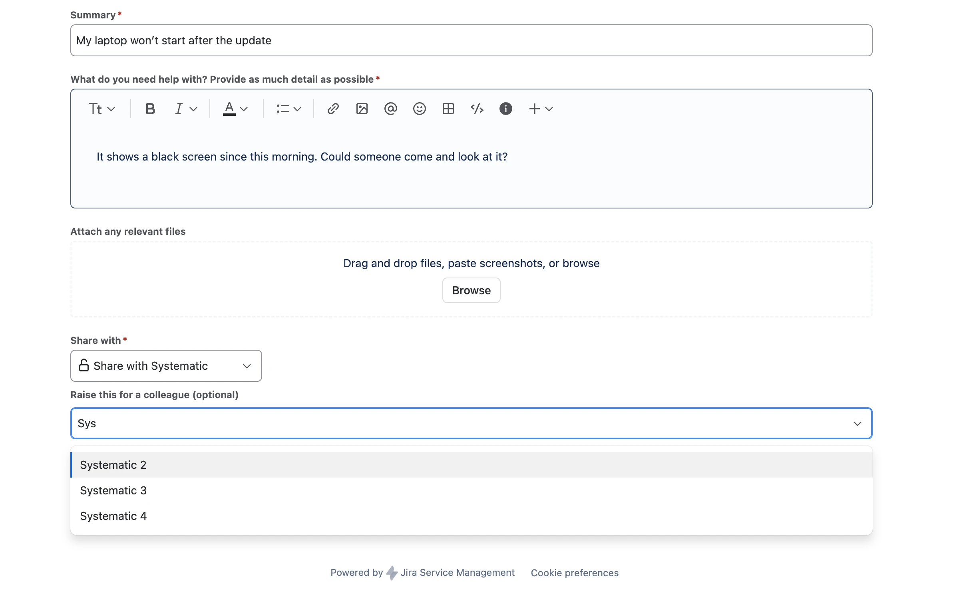Open Cookie preferences

(x=575, y=573)
